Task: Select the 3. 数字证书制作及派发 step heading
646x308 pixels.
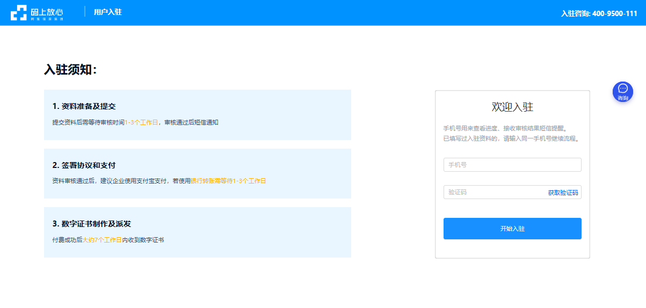Action: click(x=91, y=223)
